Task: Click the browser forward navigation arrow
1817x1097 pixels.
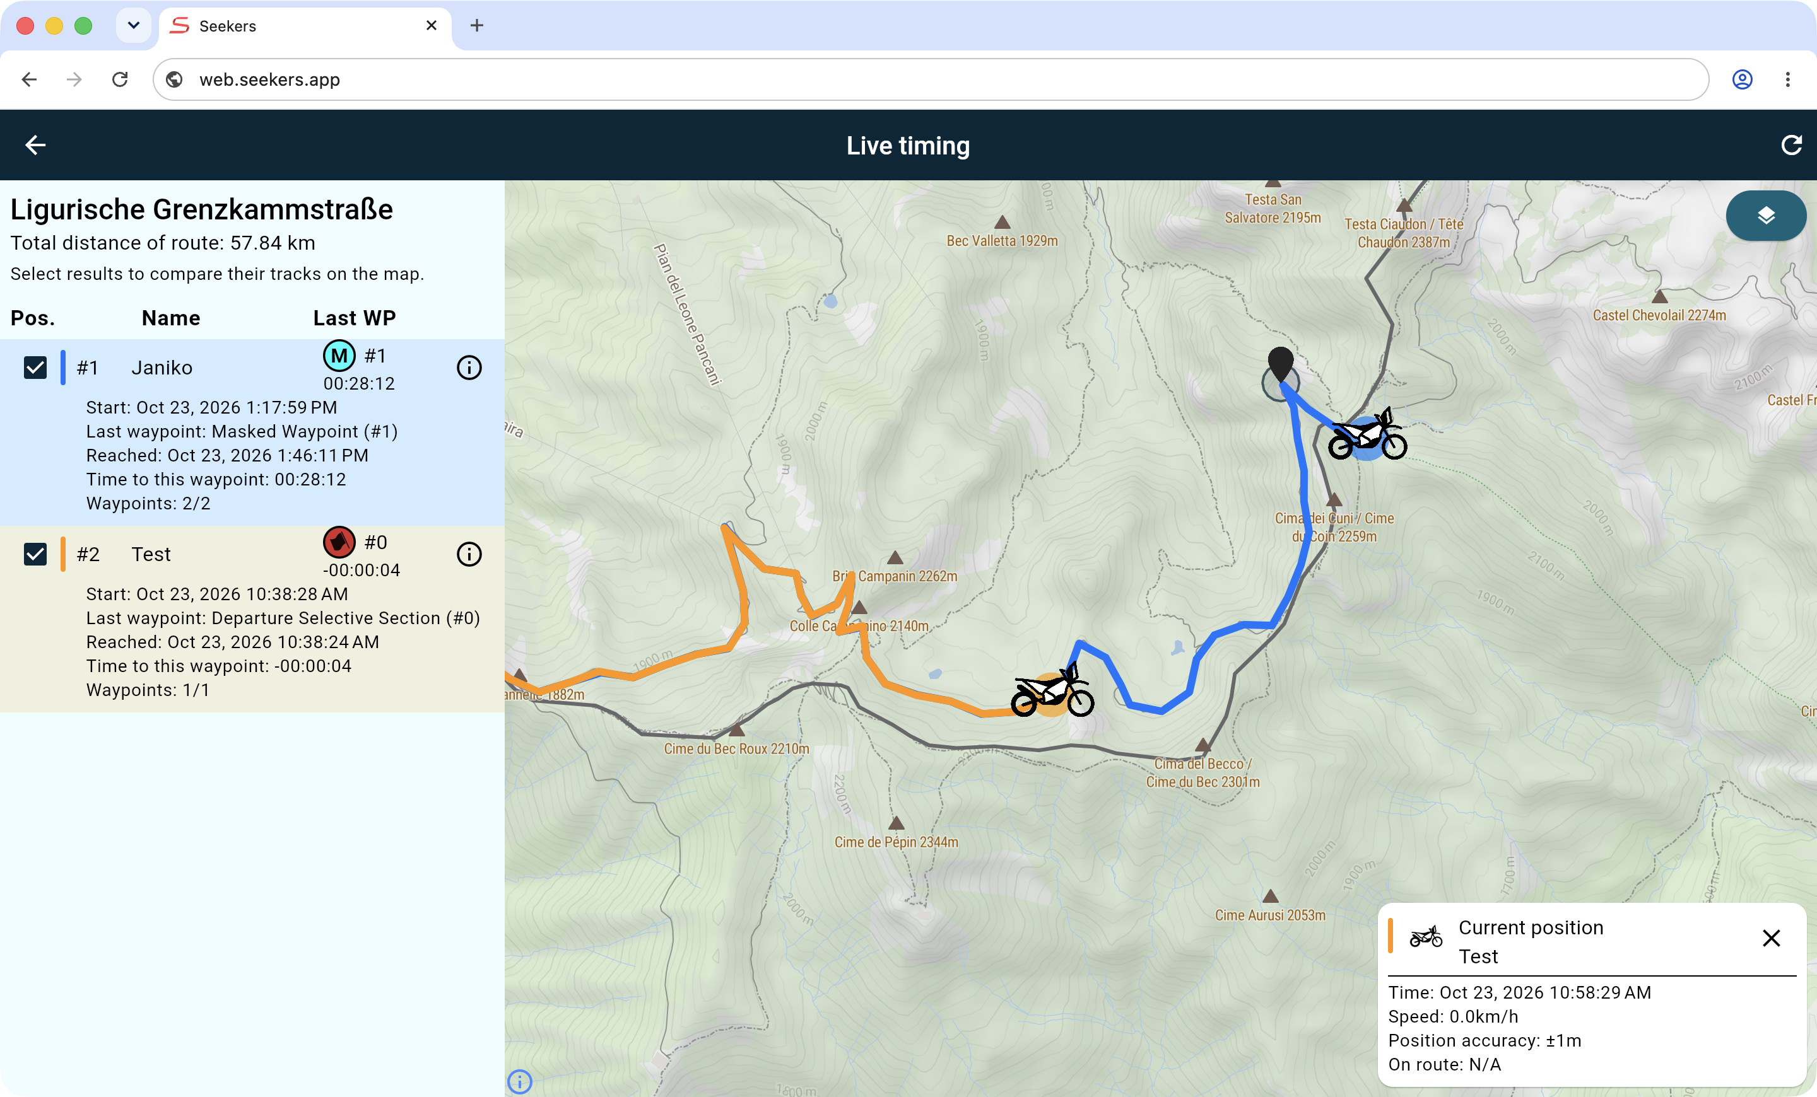Action: point(74,79)
